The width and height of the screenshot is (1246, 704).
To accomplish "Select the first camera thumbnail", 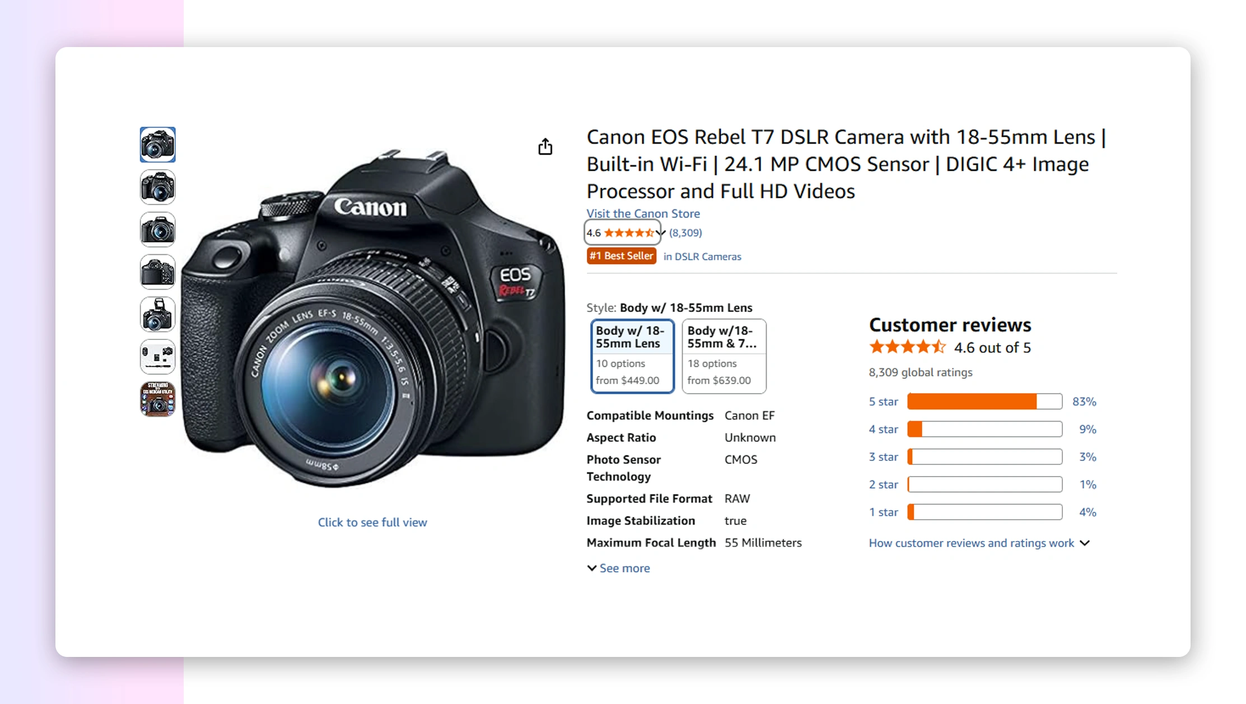I will coord(157,144).
